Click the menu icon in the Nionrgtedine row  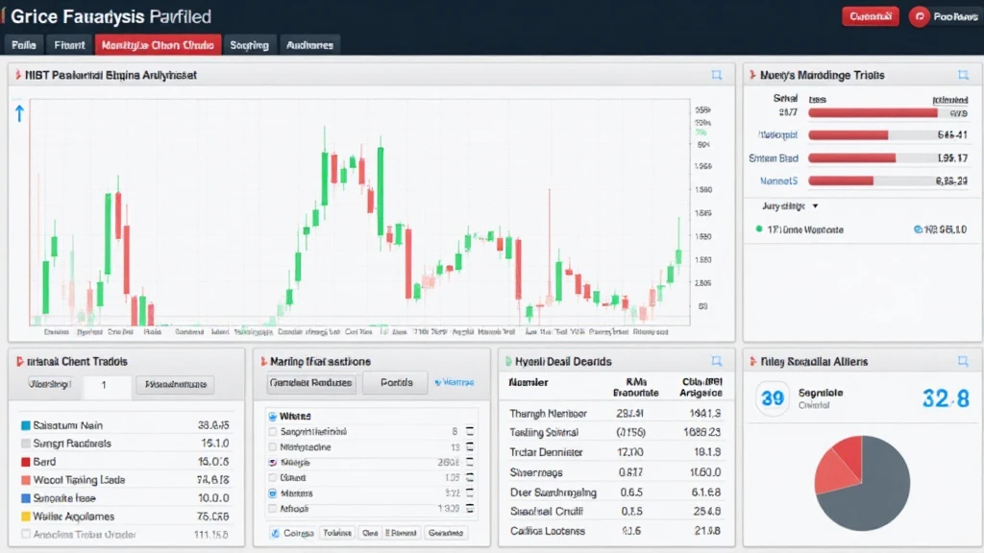coord(469,447)
